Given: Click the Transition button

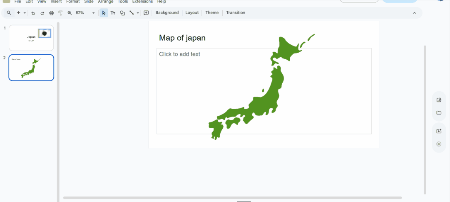Looking at the screenshot, I should point(236,12).
